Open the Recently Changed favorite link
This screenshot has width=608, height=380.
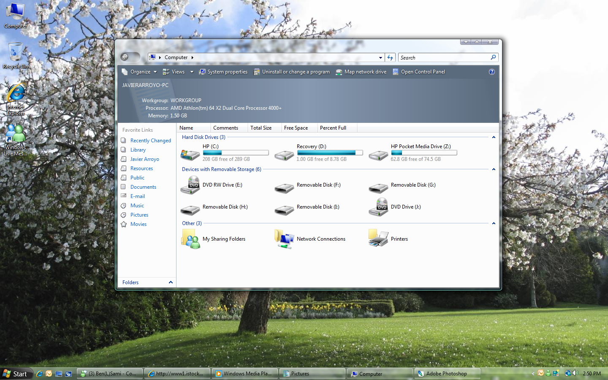(x=151, y=141)
